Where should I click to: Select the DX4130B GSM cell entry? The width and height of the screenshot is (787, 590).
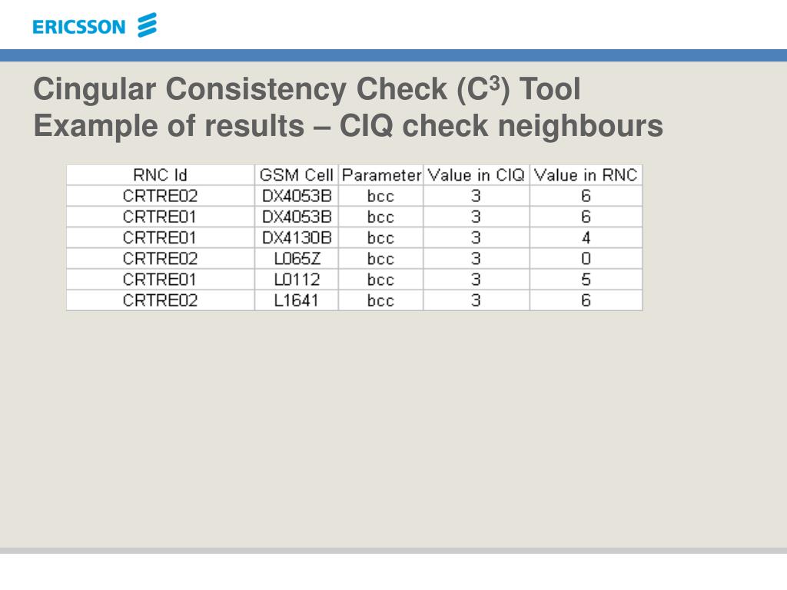(297, 237)
